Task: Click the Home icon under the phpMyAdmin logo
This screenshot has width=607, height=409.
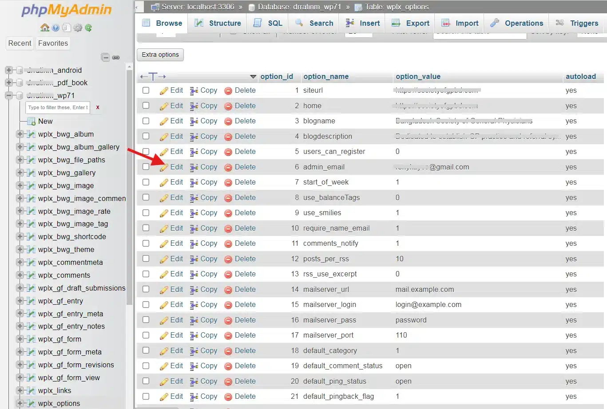Action: pyautogui.click(x=45, y=28)
